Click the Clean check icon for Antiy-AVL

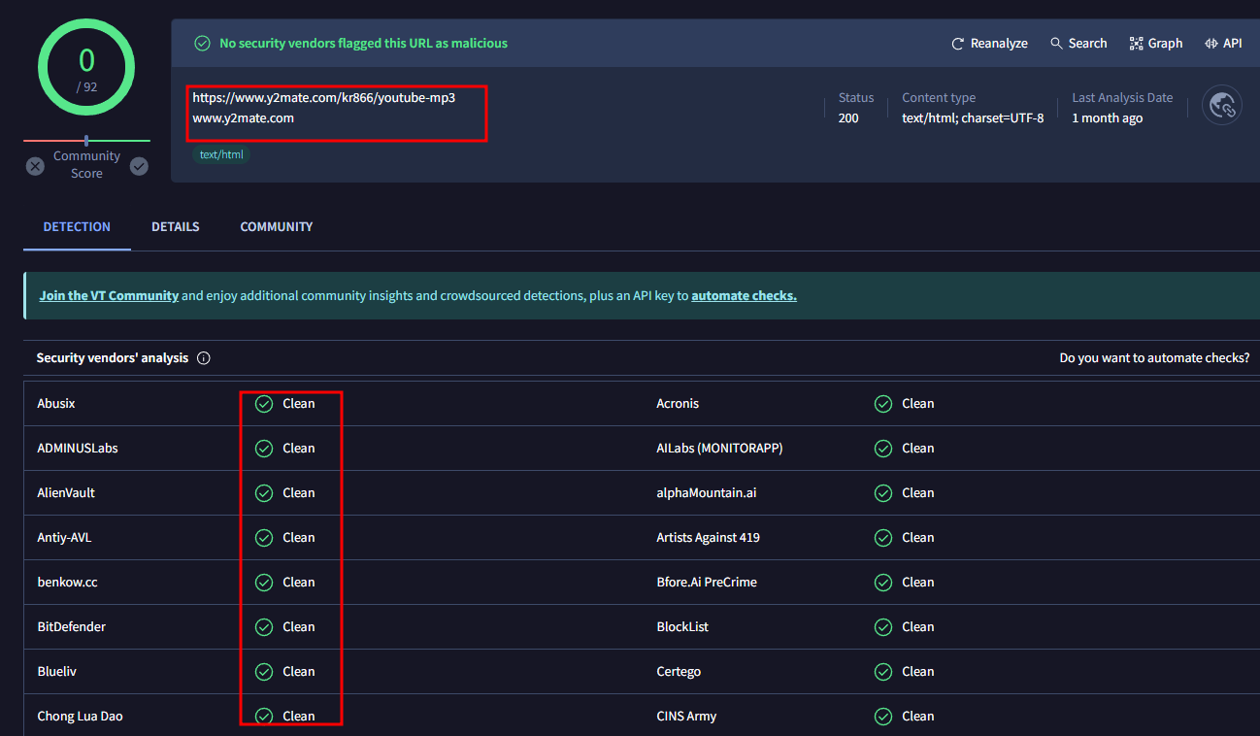(x=264, y=538)
